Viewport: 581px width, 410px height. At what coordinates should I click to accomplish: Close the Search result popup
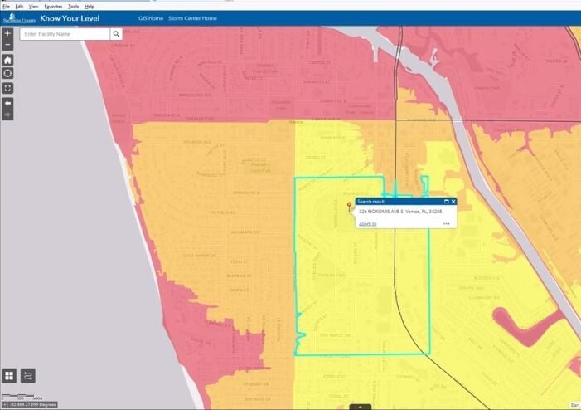[x=453, y=202]
